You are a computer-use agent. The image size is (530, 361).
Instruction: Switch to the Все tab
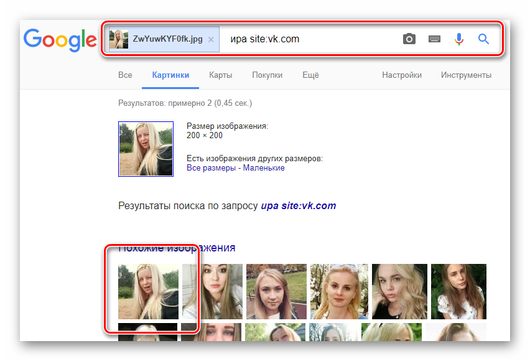click(125, 75)
